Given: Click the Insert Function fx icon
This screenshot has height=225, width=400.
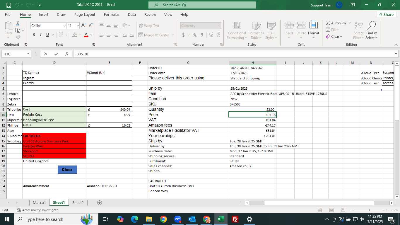Looking at the screenshot, I should pos(67,54).
